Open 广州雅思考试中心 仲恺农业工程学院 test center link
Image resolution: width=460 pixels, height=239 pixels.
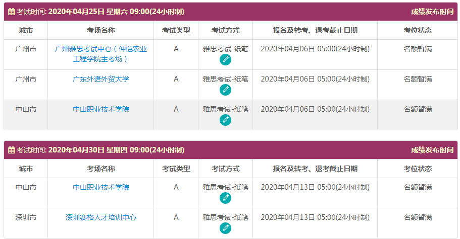pos(100,54)
